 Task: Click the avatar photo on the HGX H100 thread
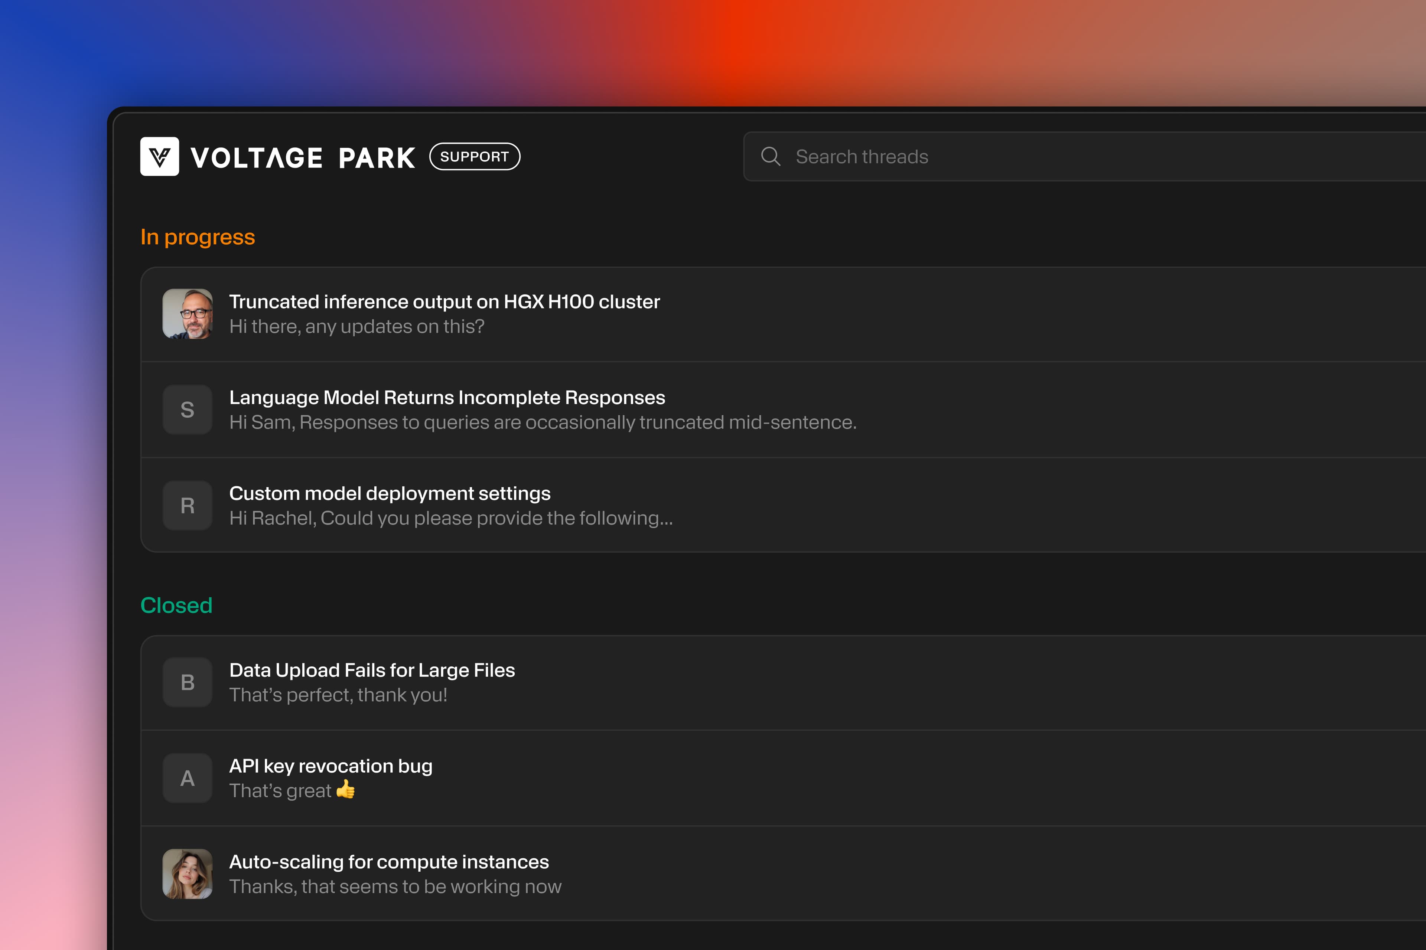(x=187, y=313)
